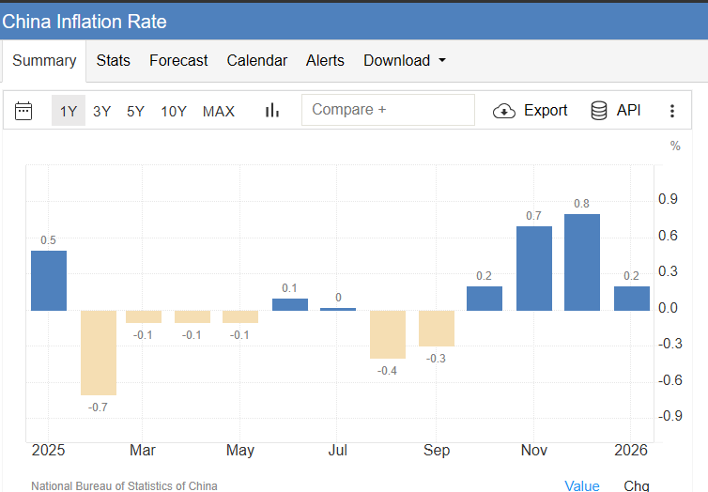Open the calendar date range picker icon
This screenshot has height=492, width=708.
pyautogui.click(x=24, y=111)
